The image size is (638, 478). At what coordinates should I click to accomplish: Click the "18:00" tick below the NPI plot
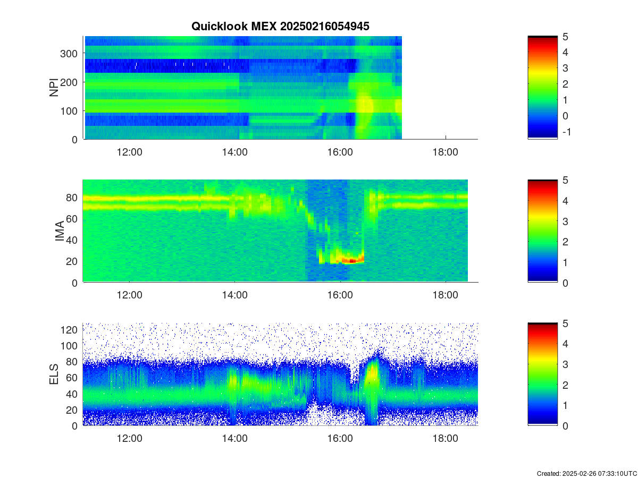click(x=446, y=152)
